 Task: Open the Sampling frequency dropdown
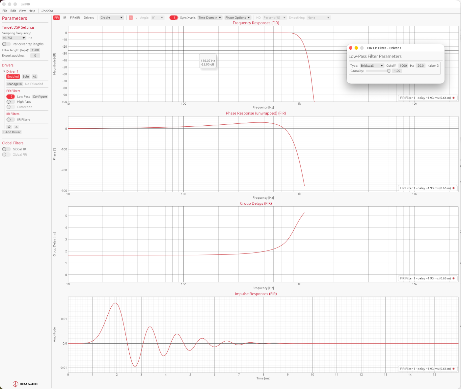click(x=14, y=38)
